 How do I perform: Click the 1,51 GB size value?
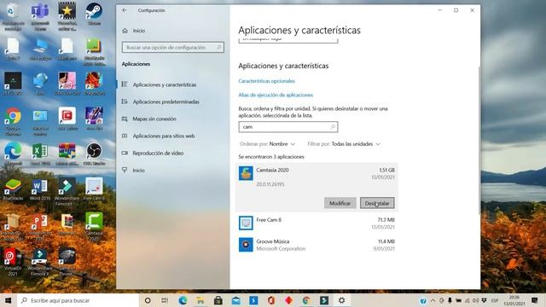click(x=386, y=170)
